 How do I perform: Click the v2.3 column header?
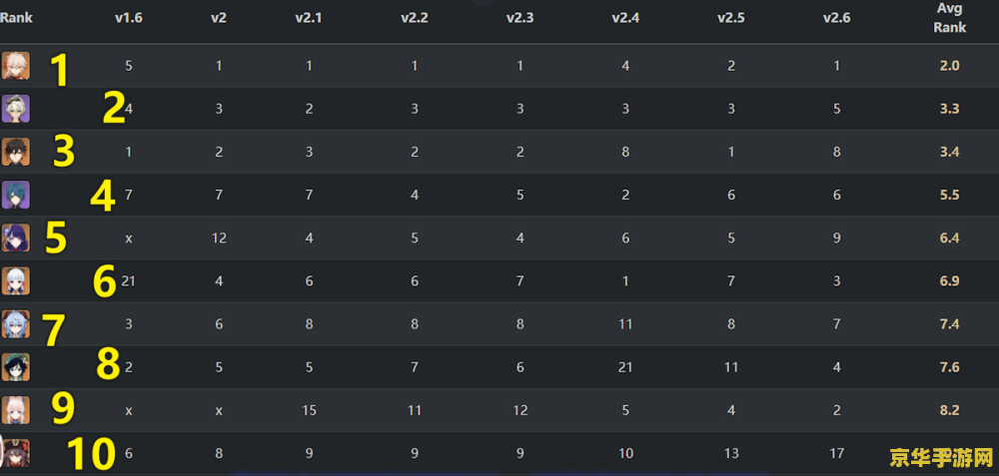click(x=519, y=18)
